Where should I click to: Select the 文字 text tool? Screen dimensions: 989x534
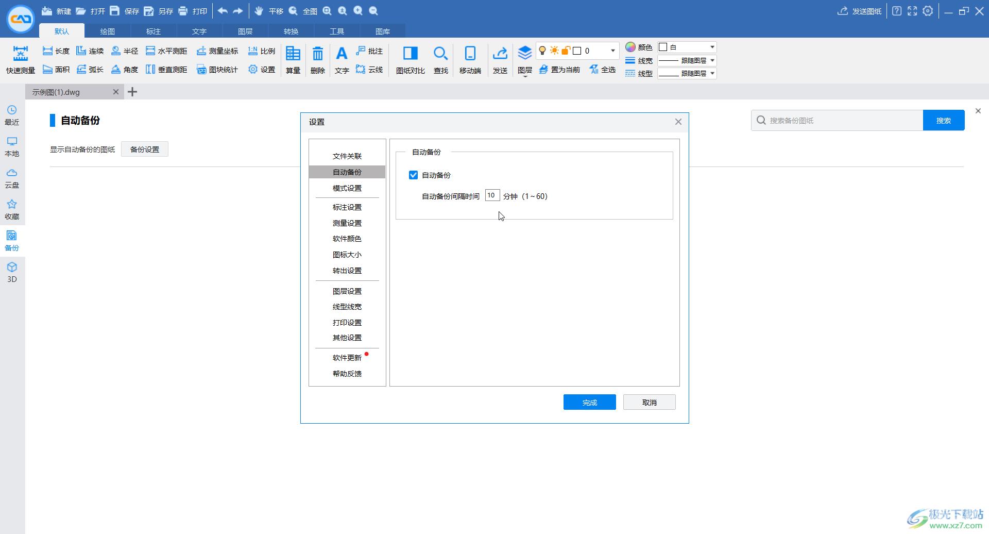[x=342, y=60]
